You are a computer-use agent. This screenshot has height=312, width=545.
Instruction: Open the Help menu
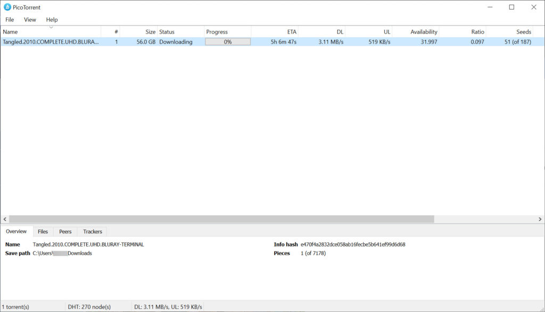point(52,20)
